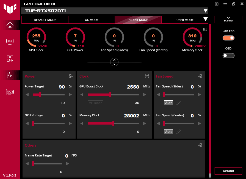Expand the User Mode profile dropdown arrow
The height and width of the screenshot is (179, 246).
[x=205, y=19]
